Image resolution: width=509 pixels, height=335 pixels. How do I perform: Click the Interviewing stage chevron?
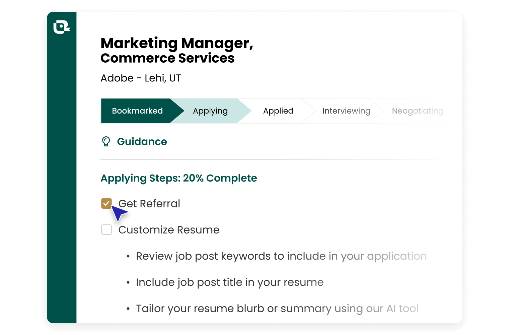(346, 111)
